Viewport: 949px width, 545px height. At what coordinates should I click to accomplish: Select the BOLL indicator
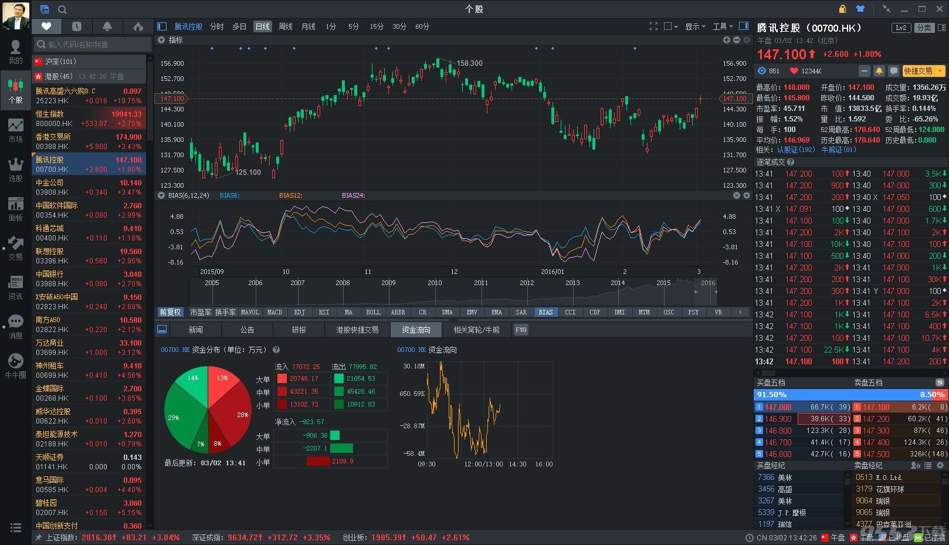pos(373,312)
